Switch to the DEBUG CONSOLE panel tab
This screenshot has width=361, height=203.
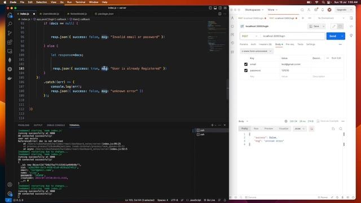[x=56, y=125]
